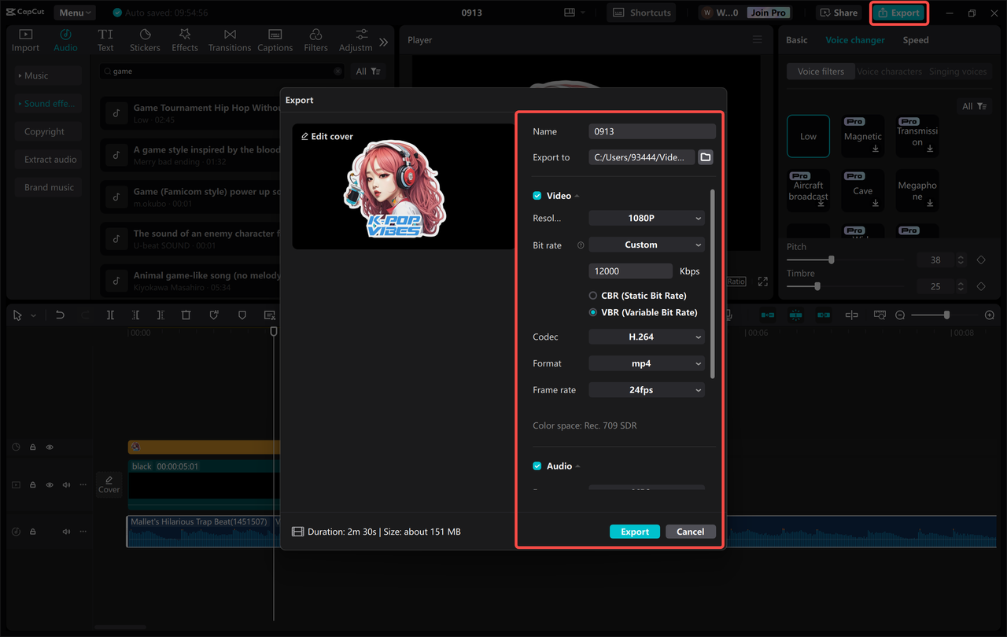Open the Resolution dropdown
The width and height of the screenshot is (1007, 637).
(x=646, y=218)
